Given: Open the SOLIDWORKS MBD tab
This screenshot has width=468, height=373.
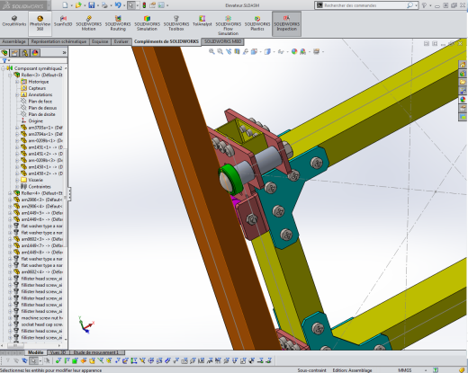Looking at the screenshot, I should pos(222,41).
